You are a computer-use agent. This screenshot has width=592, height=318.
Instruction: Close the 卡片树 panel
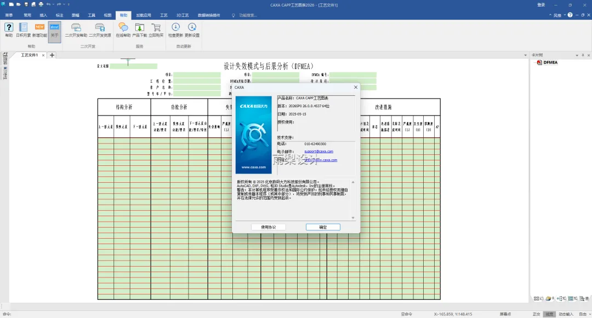pos(589,55)
